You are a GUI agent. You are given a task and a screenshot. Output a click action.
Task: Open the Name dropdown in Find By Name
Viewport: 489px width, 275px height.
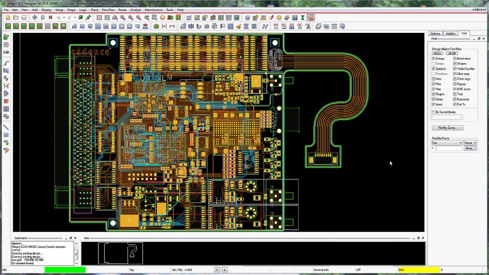click(x=470, y=143)
